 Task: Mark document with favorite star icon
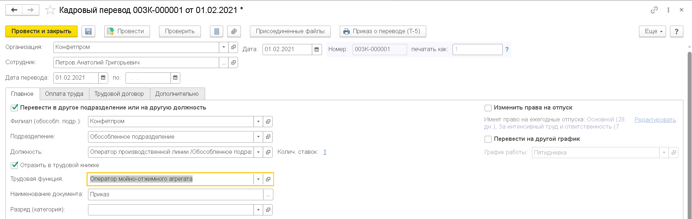coord(50,10)
